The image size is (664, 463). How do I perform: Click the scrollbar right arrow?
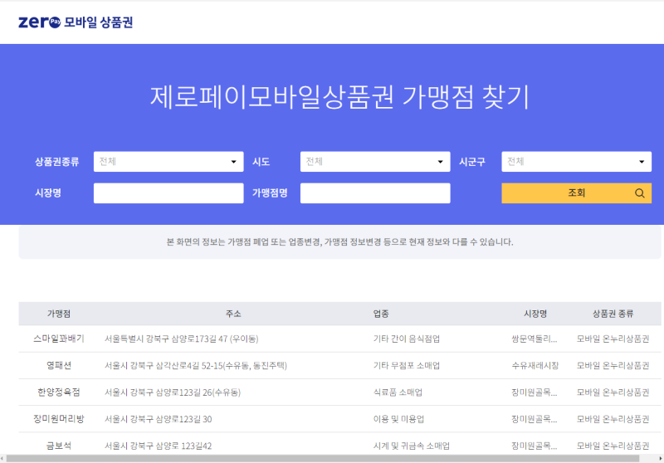pos(661,458)
